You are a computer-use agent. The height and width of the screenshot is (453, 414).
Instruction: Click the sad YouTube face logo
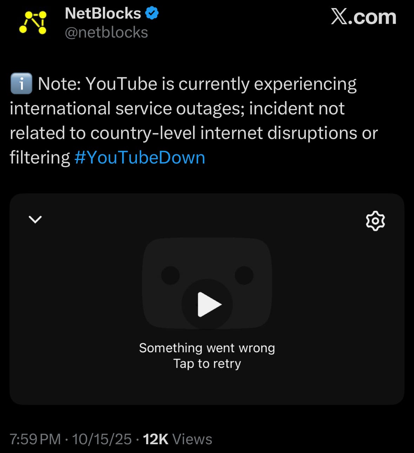[x=207, y=283]
